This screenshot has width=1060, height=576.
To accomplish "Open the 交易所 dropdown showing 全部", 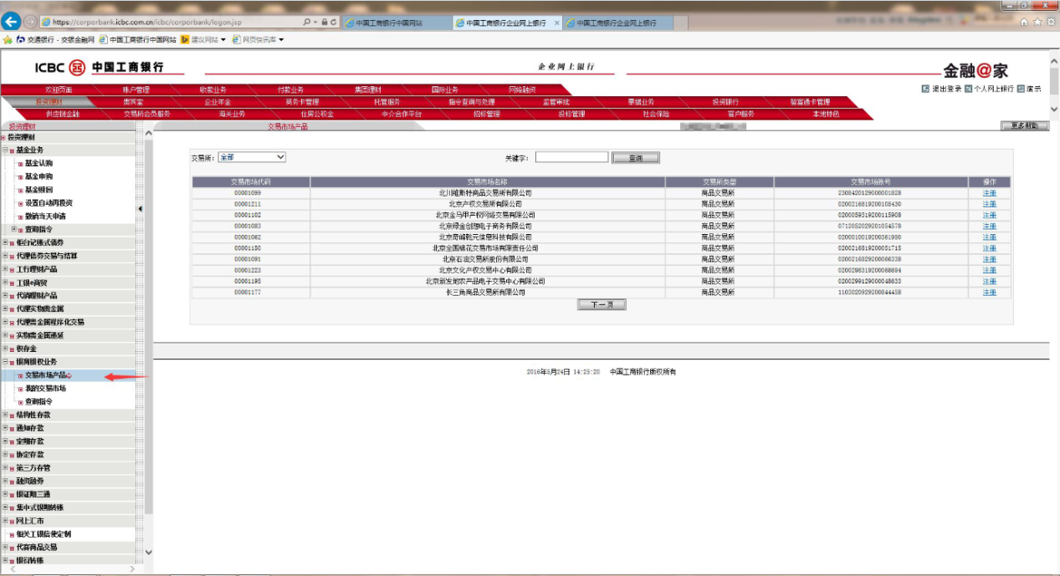I will click(251, 157).
